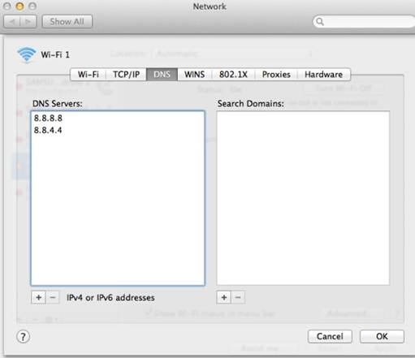Viewport: 415px width, 358px height.
Task: Open the Hardware tab
Action: [x=324, y=75]
